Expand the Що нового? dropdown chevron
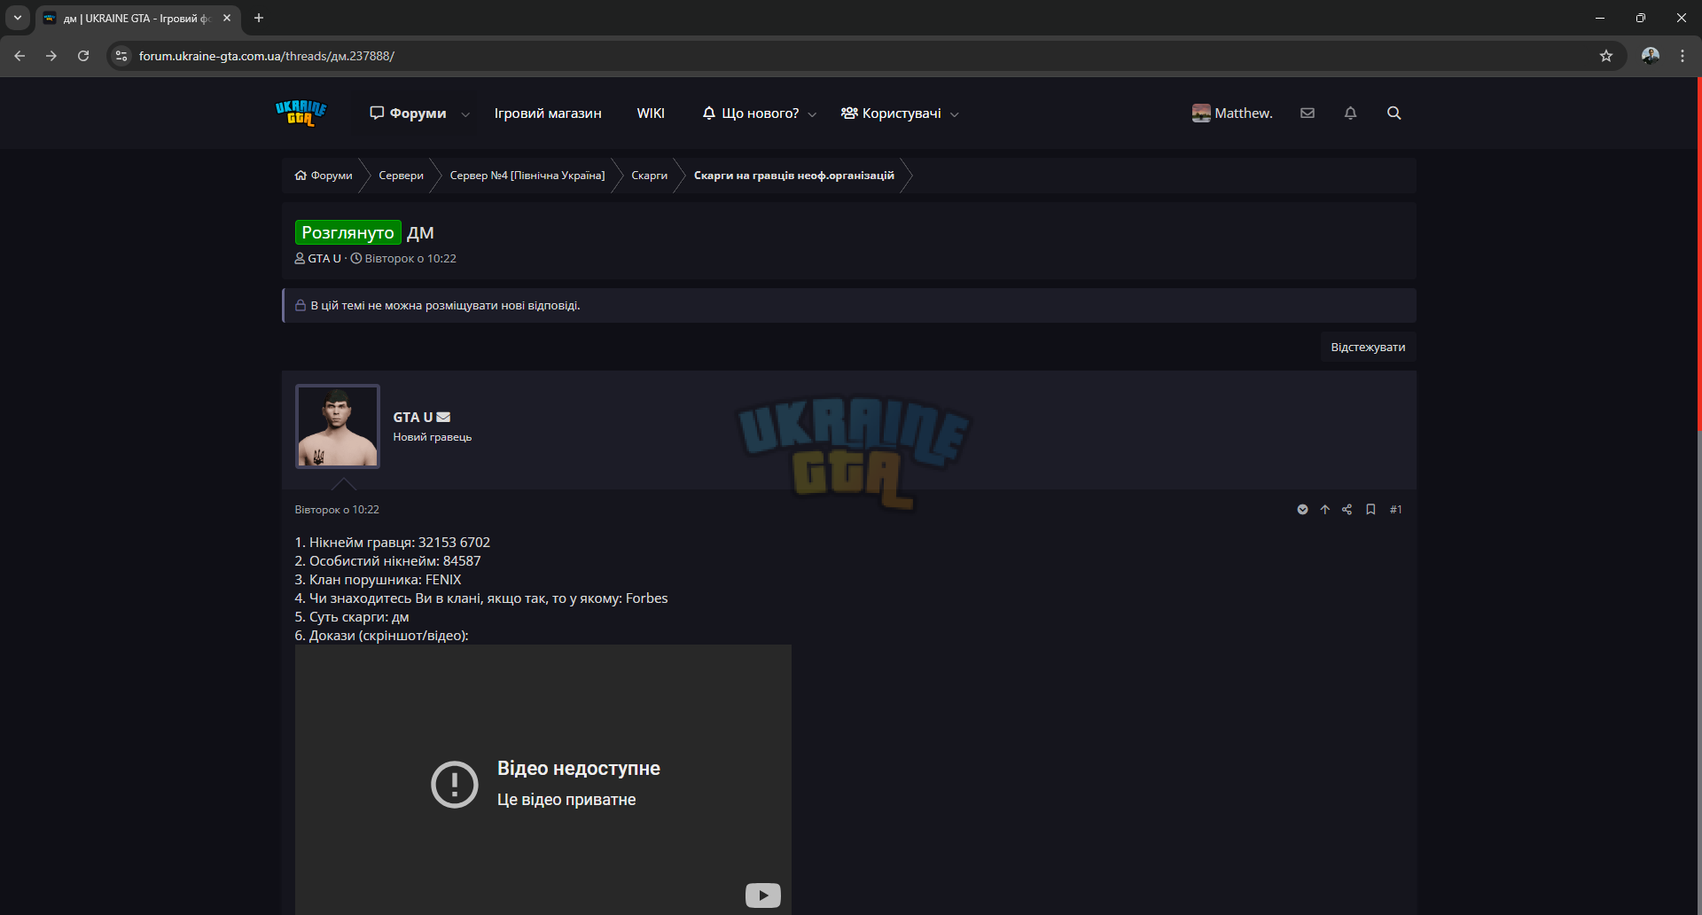 [812, 114]
